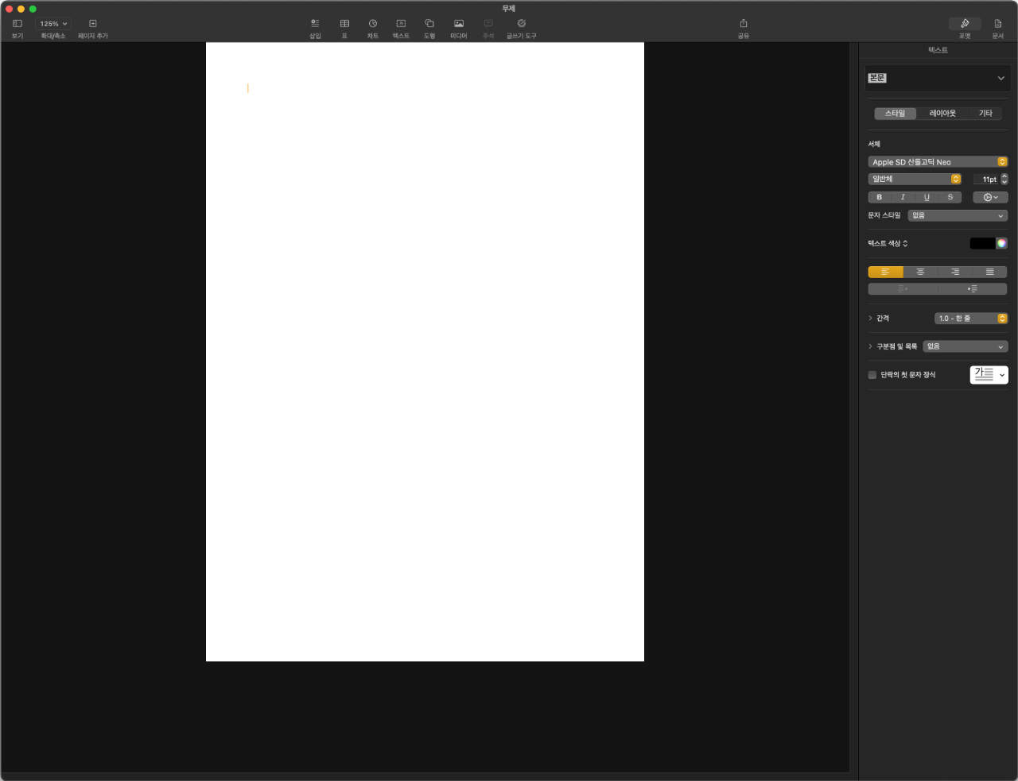Viewport: 1018px width, 781px height.
Task: Toggle italic text formatting
Action: (903, 197)
